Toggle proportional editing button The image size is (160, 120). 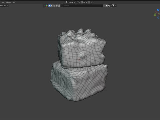point(89,2)
